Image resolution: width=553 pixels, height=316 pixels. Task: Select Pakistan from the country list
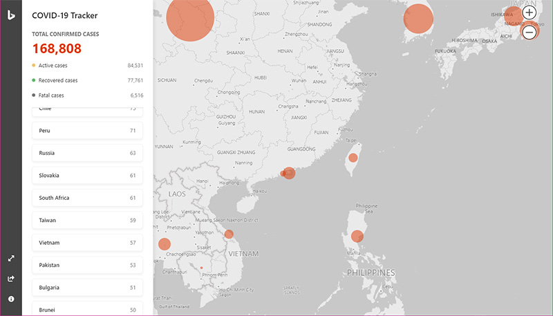click(87, 265)
